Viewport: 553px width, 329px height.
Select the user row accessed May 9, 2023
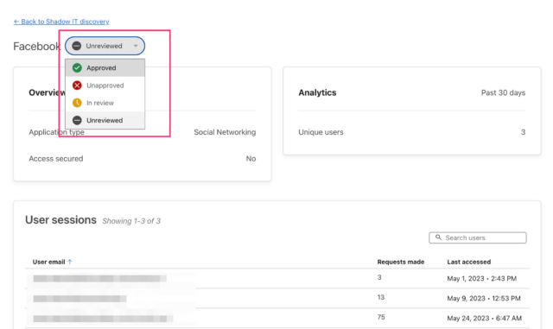pos(277,298)
